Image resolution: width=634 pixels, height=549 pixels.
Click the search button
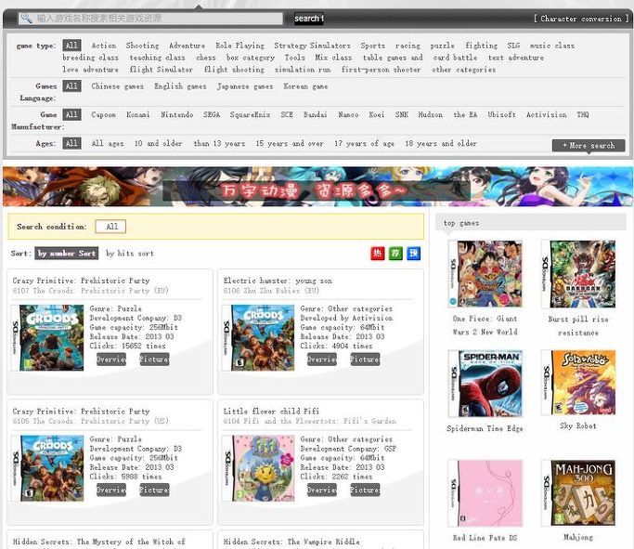pos(309,19)
